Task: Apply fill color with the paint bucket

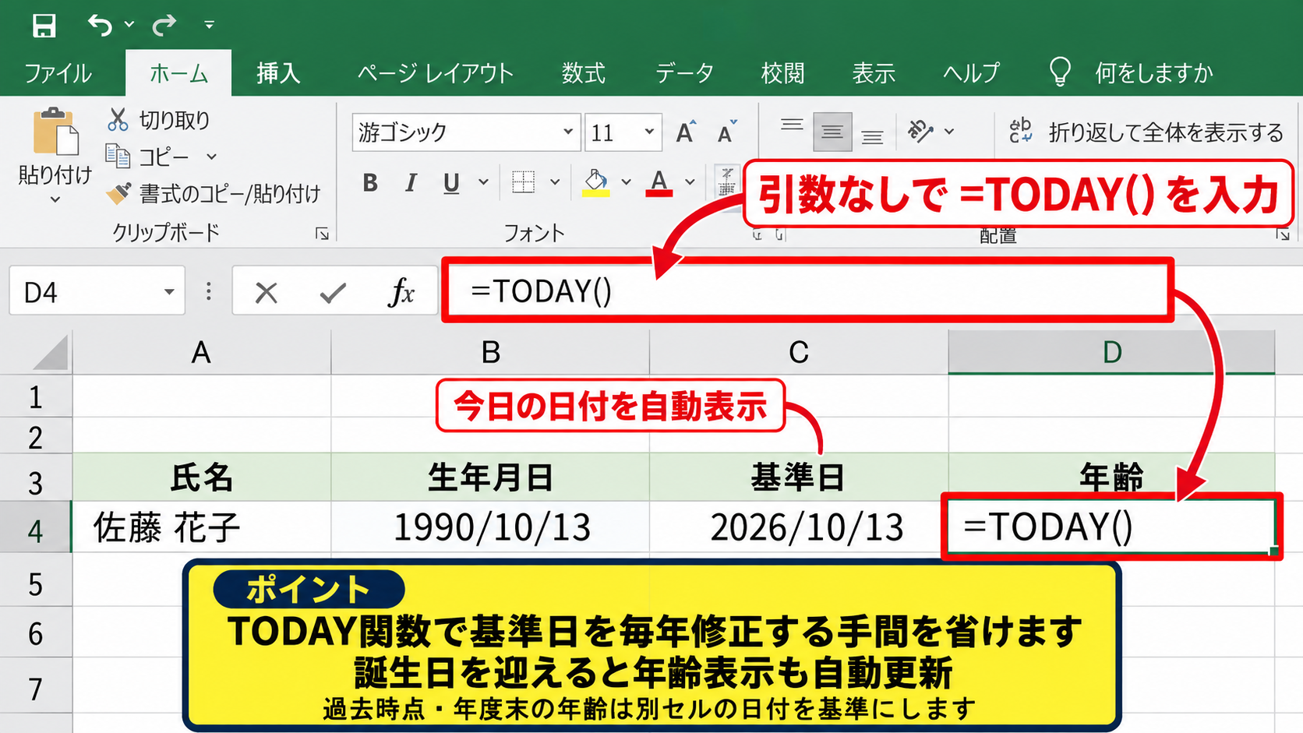Action: [596, 182]
